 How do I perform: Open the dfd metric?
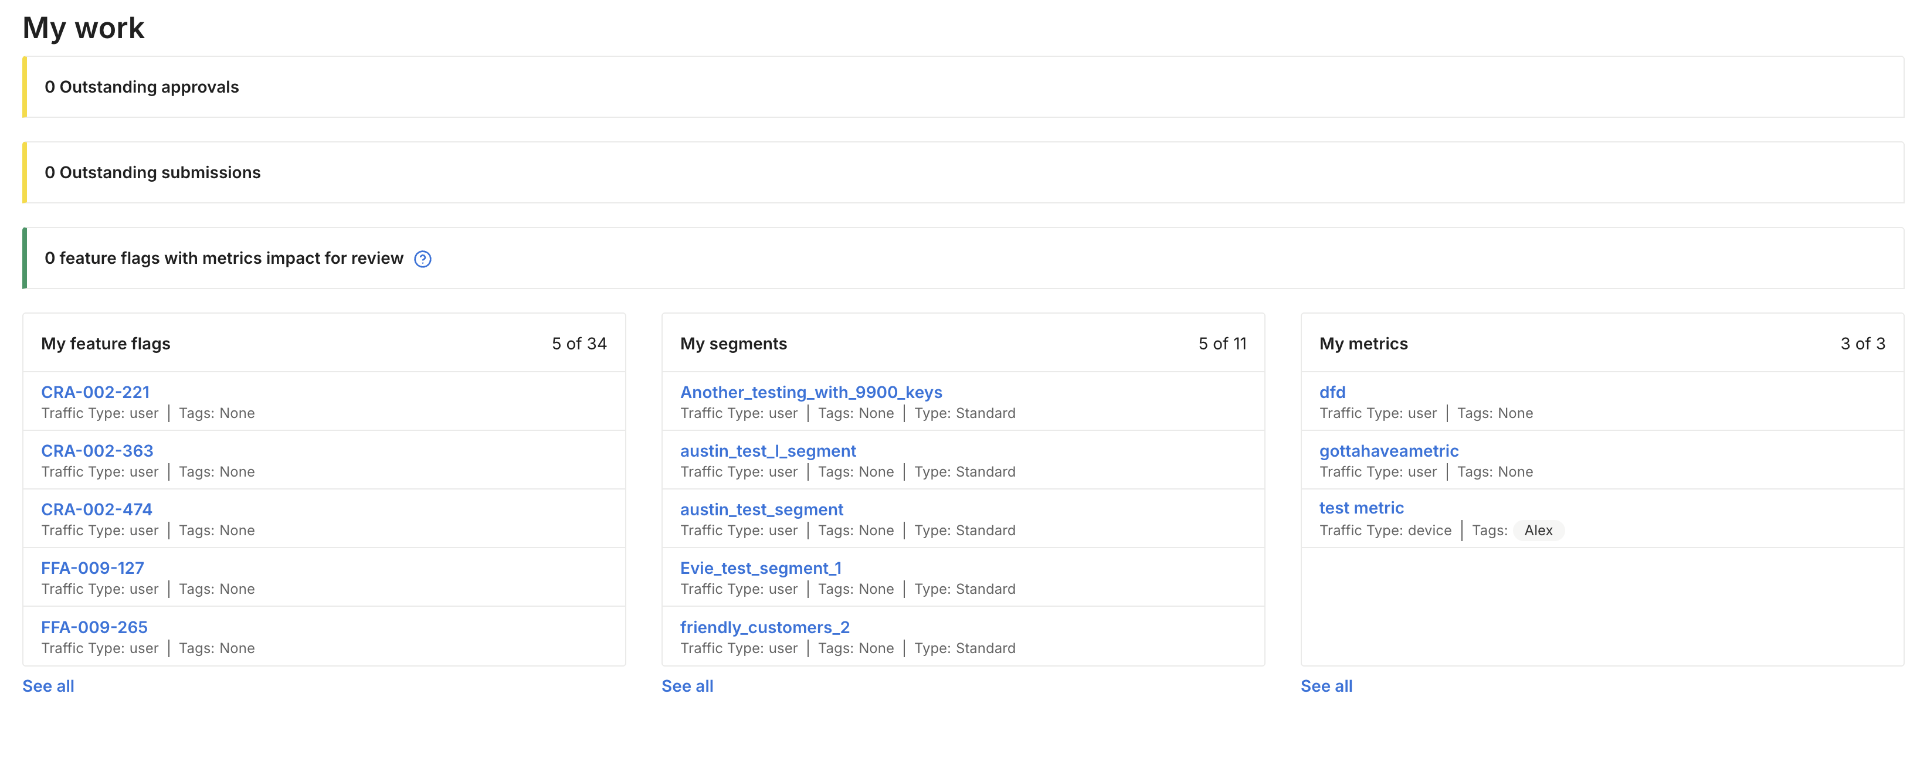[x=1332, y=392]
